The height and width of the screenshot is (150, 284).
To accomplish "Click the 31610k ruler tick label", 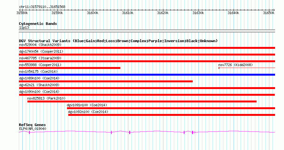I will [128, 13].
